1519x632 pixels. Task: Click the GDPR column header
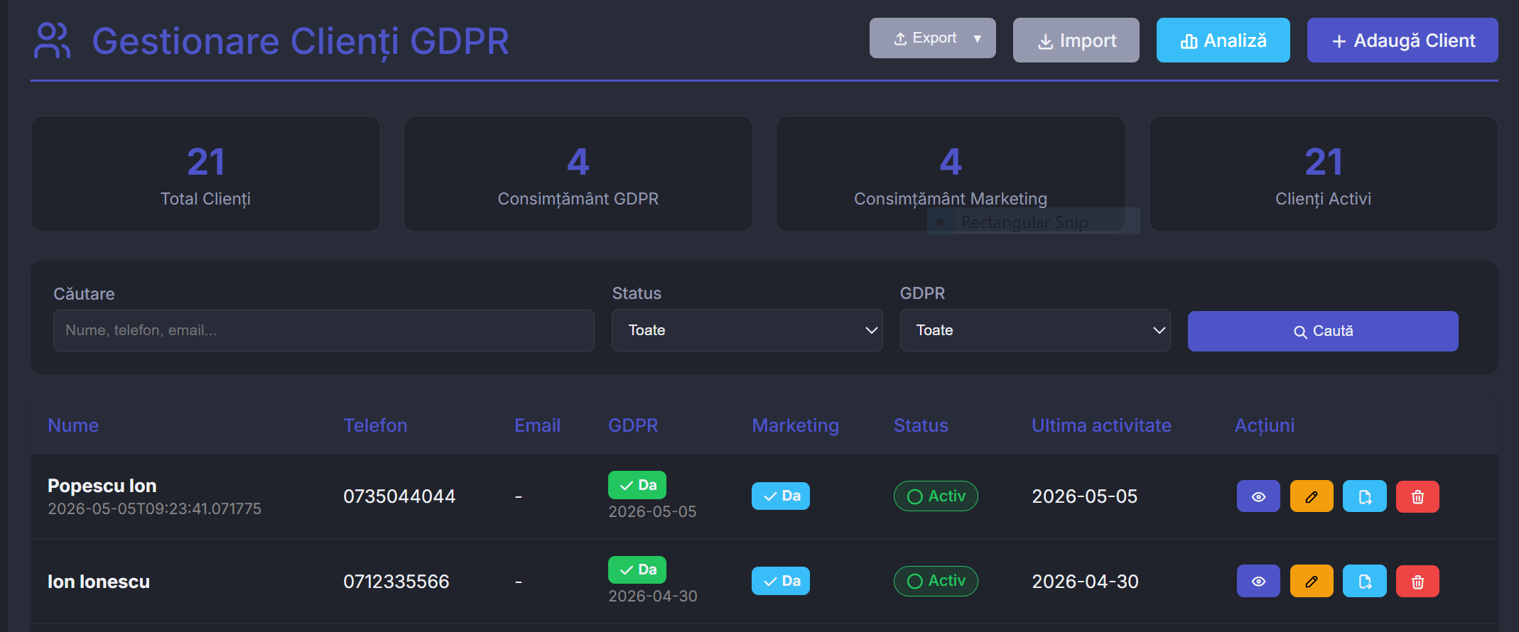coord(633,425)
